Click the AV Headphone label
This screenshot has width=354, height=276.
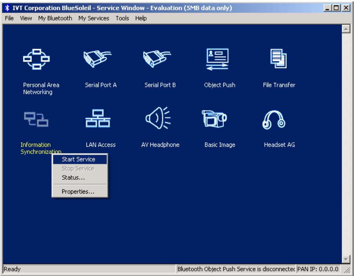(x=160, y=145)
